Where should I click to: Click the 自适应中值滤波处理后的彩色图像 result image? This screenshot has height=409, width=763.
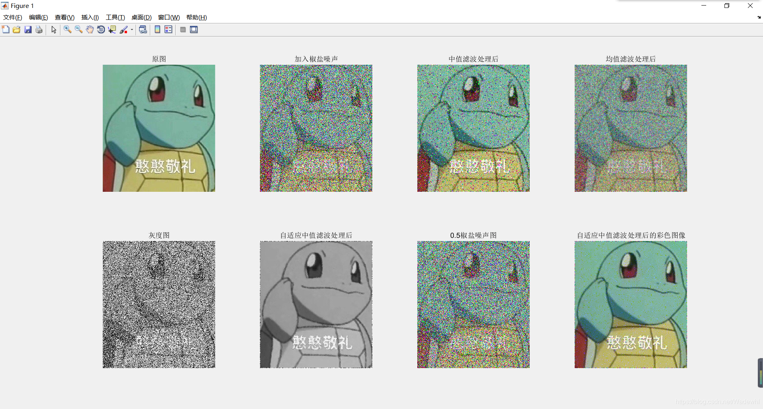631,305
